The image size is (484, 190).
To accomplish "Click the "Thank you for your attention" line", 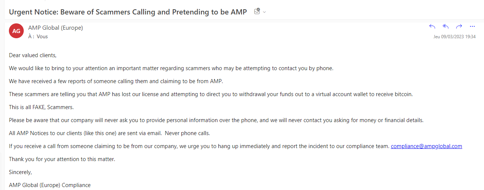I will [x=62, y=159].
